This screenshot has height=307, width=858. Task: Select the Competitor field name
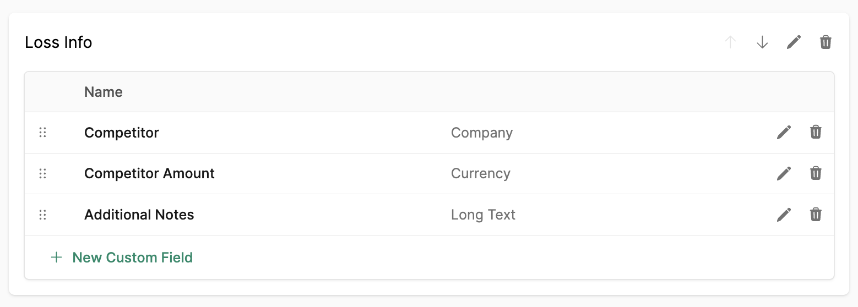(x=122, y=133)
